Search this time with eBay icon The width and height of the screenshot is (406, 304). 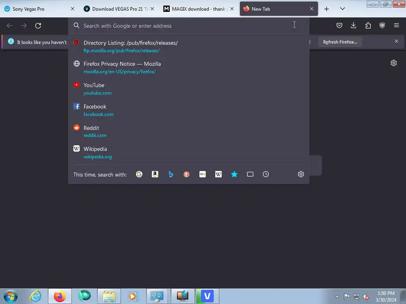pos(203,174)
